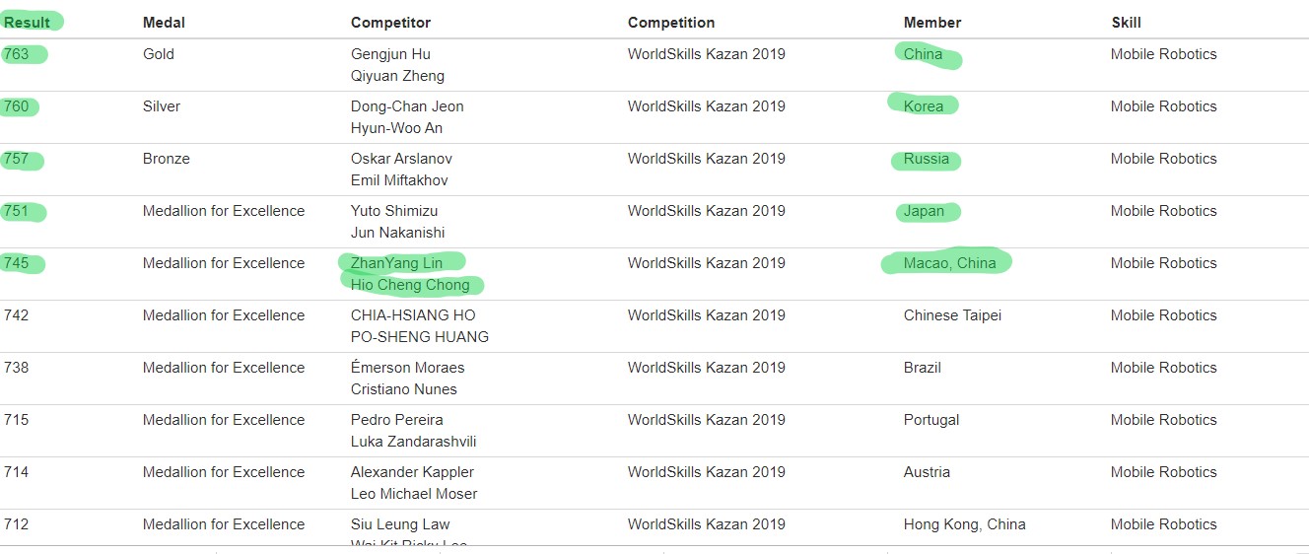Viewport: 1309px width, 554px height.
Task: Select the highlighted ZhanYang Lin competitor
Action: click(x=396, y=263)
